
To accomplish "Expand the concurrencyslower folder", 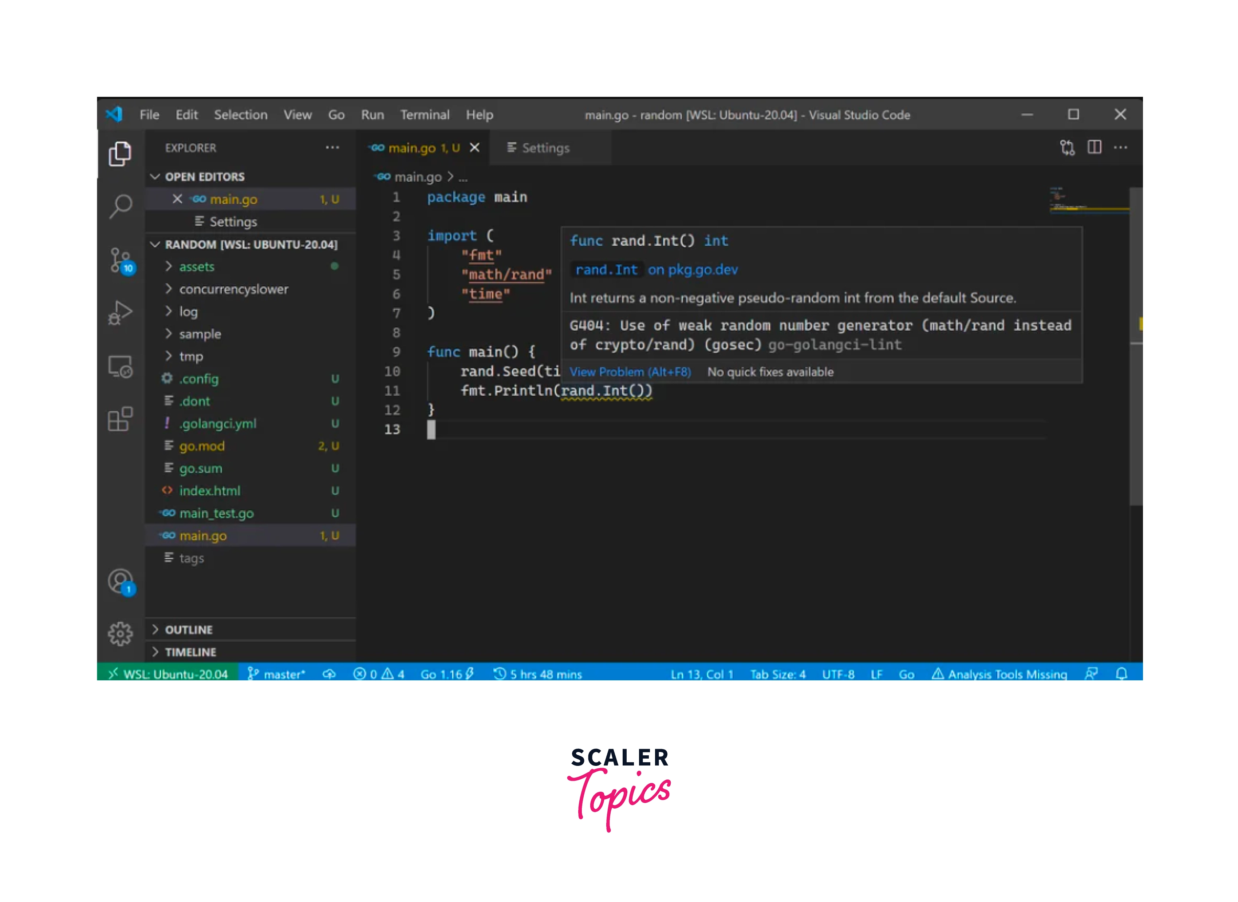I will pyautogui.click(x=233, y=289).
